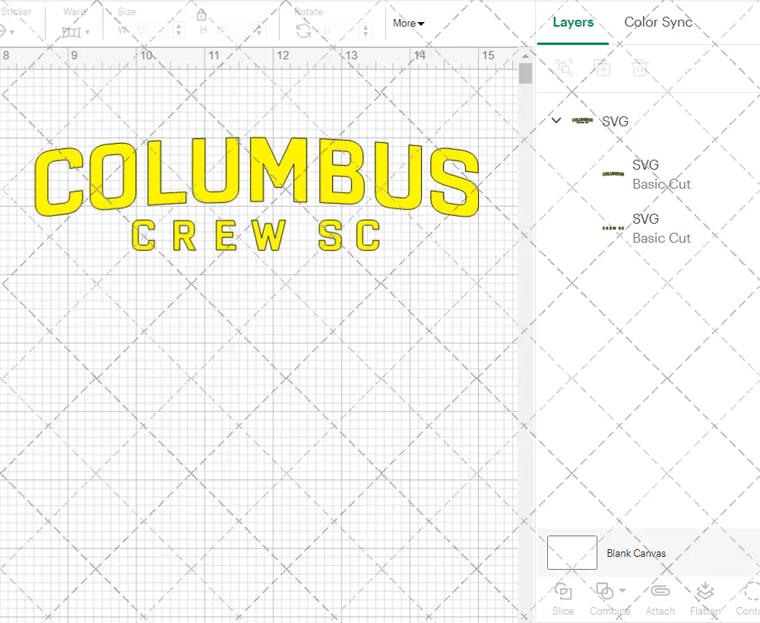This screenshot has width=760, height=623.
Task: Click the Rotate angle input field
Action: point(340,30)
